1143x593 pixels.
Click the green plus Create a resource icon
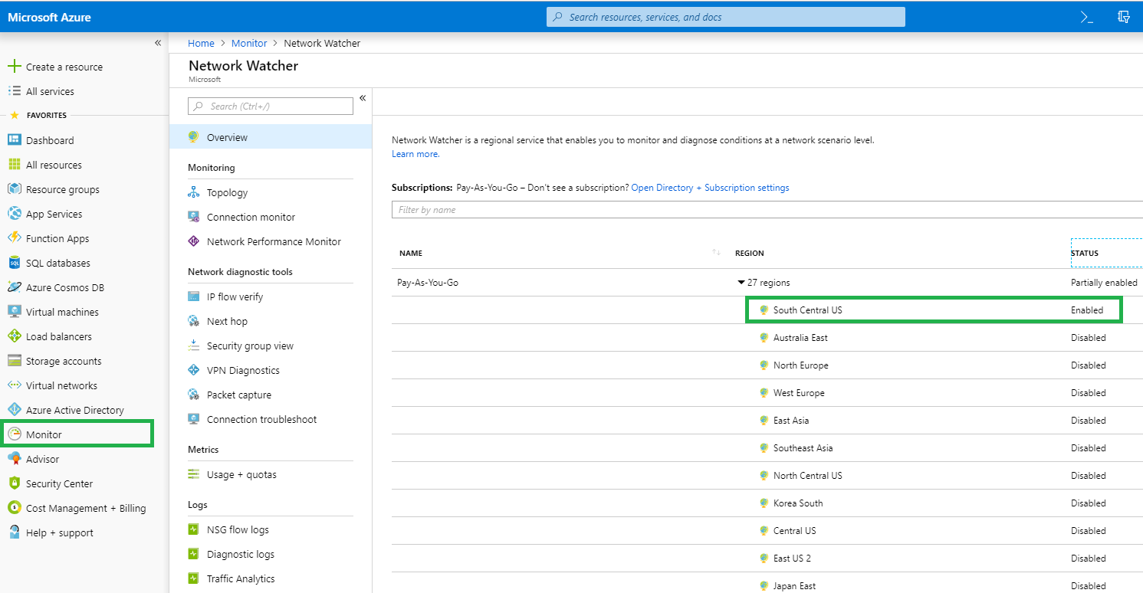click(14, 67)
